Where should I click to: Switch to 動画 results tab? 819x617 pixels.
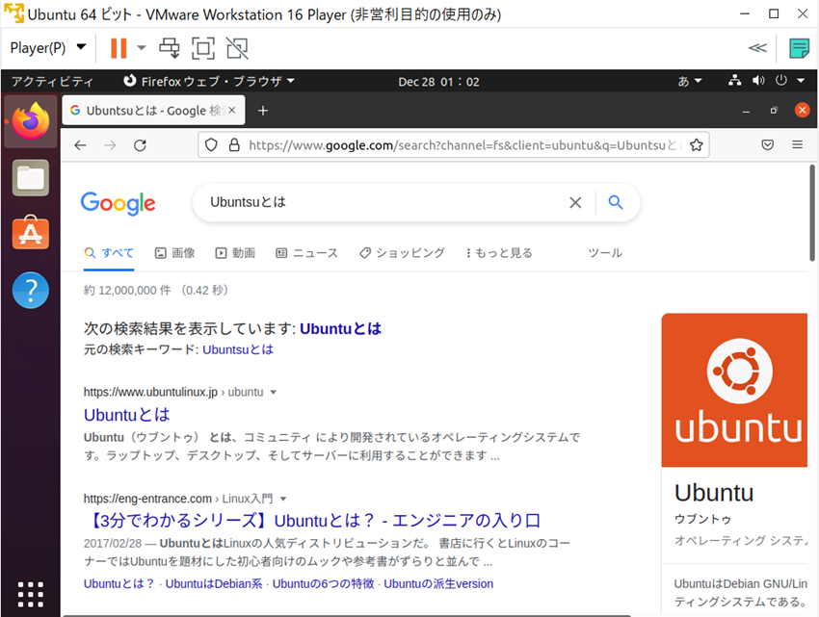coord(235,253)
